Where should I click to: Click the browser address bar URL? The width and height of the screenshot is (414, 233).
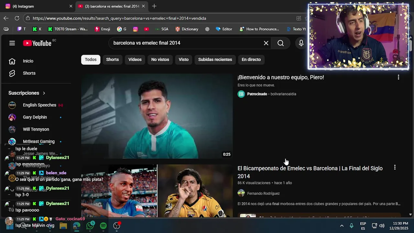[x=119, y=18]
